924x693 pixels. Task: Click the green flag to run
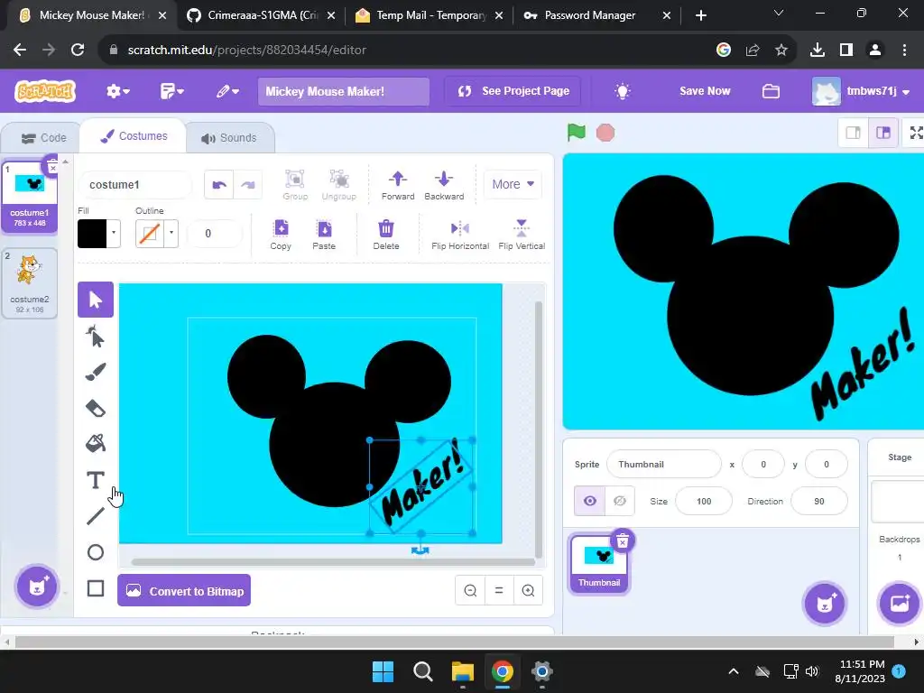[577, 133]
